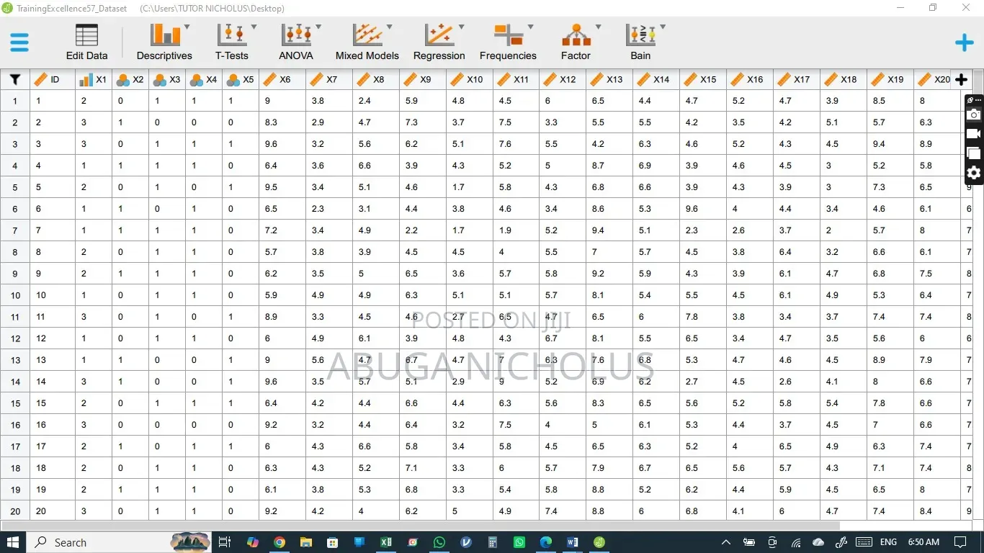Click the 6:50 AM clock

pyautogui.click(x=923, y=542)
